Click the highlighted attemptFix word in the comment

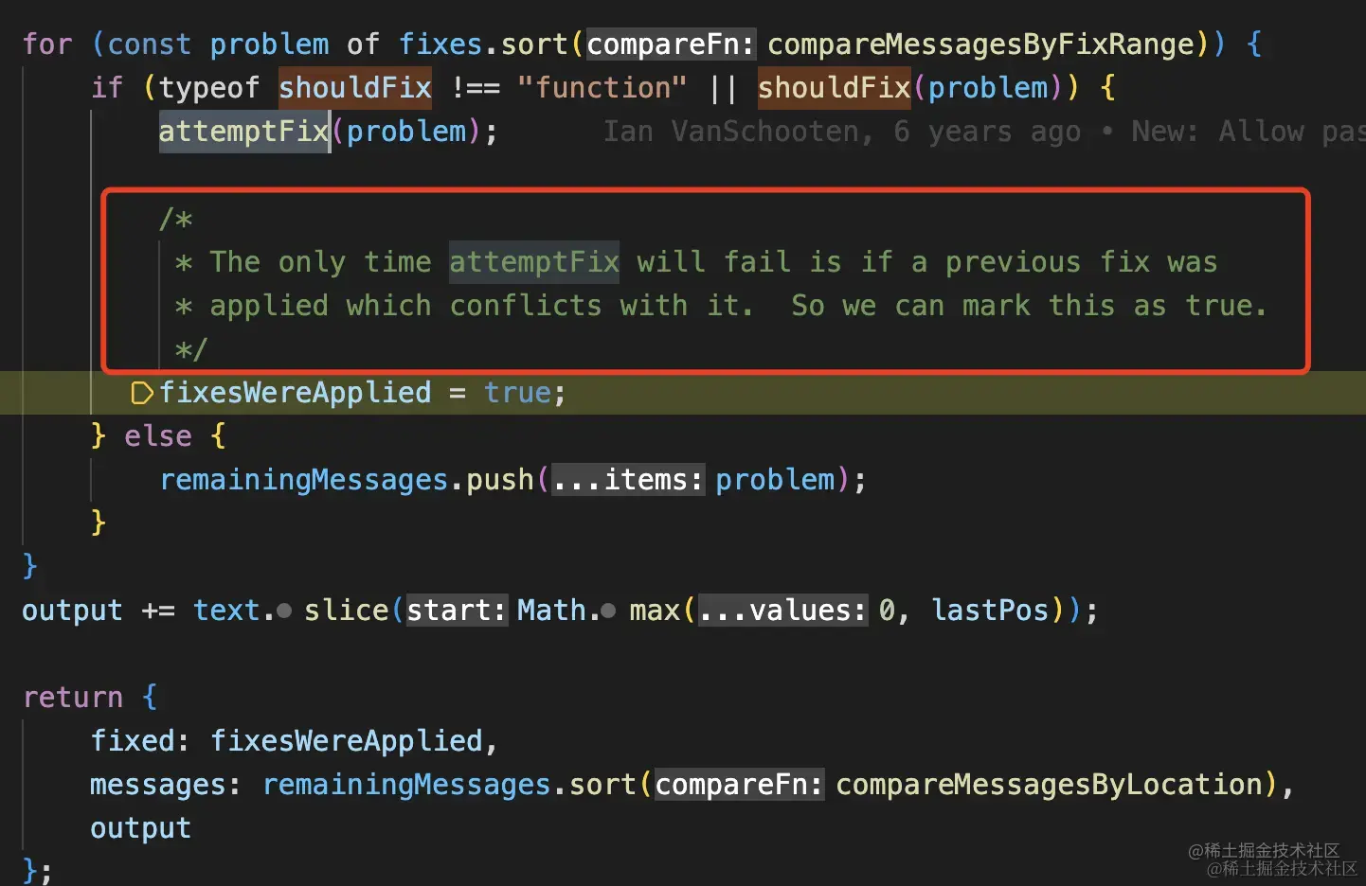click(534, 262)
